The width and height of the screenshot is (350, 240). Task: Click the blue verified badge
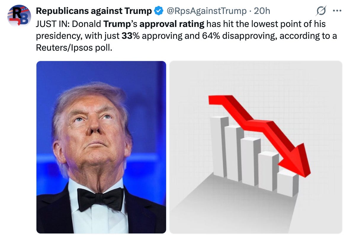[x=159, y=11]
